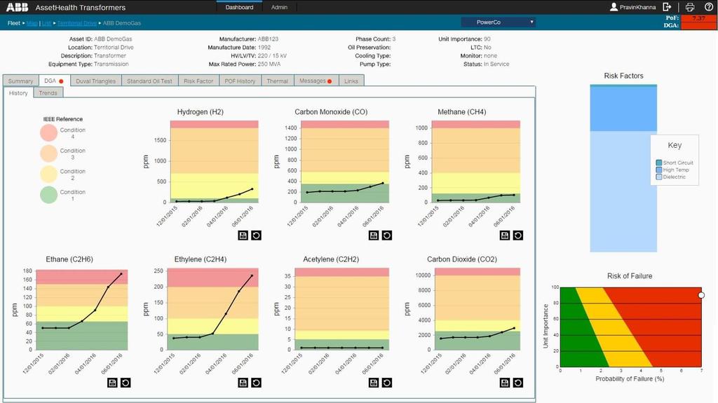Save the Carbon Dioxide (CO2) chart

point(505,383)
